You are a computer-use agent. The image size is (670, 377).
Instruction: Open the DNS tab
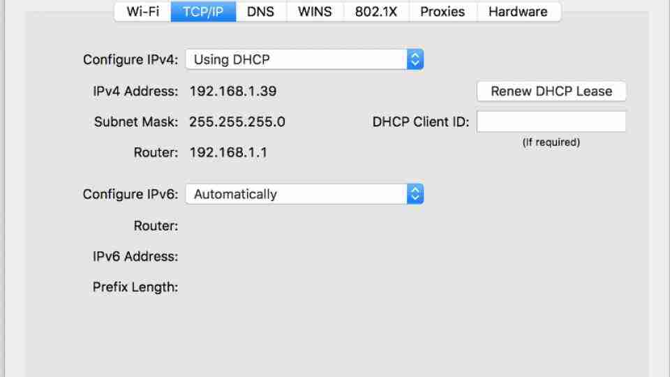(x=260, y=12)
